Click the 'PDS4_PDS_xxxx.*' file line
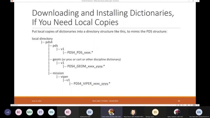 (x=78, y=52)
